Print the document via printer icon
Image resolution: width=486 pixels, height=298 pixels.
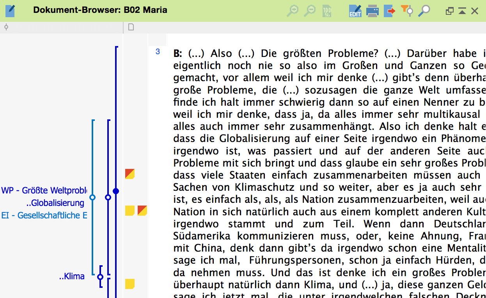coord(372,11)
